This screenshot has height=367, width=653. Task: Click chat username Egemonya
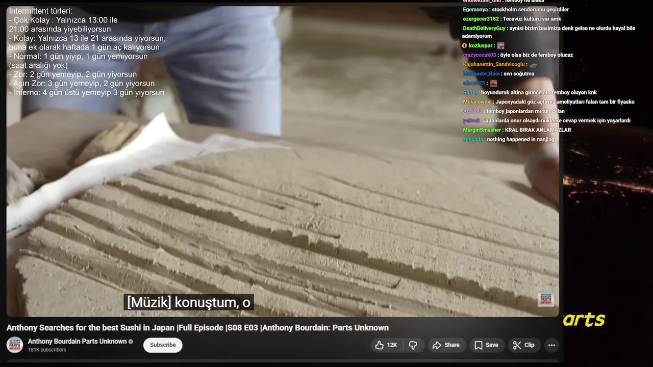[475, 10]
